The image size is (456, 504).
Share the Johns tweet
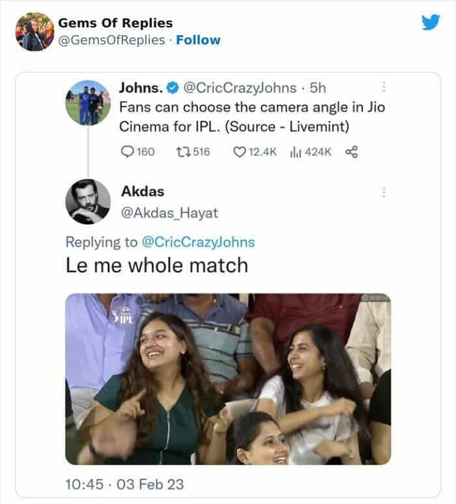click(x=351, y=152)
